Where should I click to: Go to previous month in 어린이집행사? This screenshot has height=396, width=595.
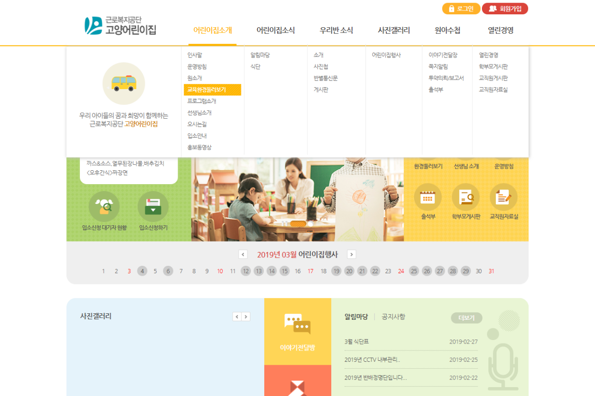pyautogui.click(x=243, y=254)
